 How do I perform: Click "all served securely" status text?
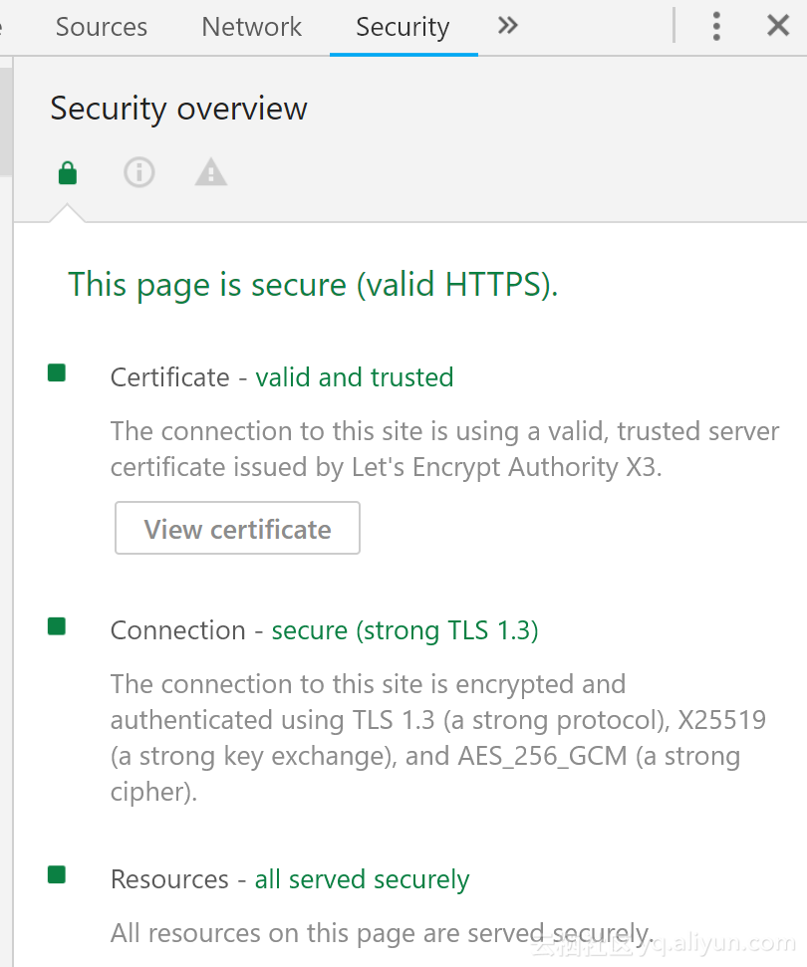tap(362, 879)
